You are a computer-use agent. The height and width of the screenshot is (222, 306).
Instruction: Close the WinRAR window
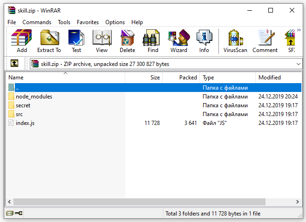[292, 10]
